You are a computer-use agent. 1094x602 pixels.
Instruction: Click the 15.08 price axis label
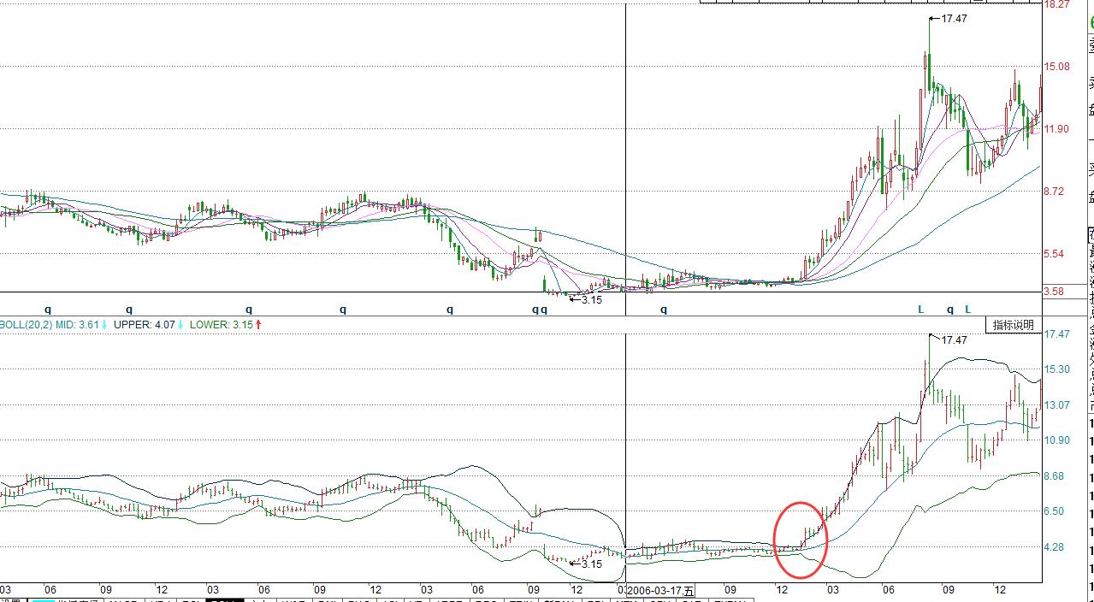(x=1056, y=67)
